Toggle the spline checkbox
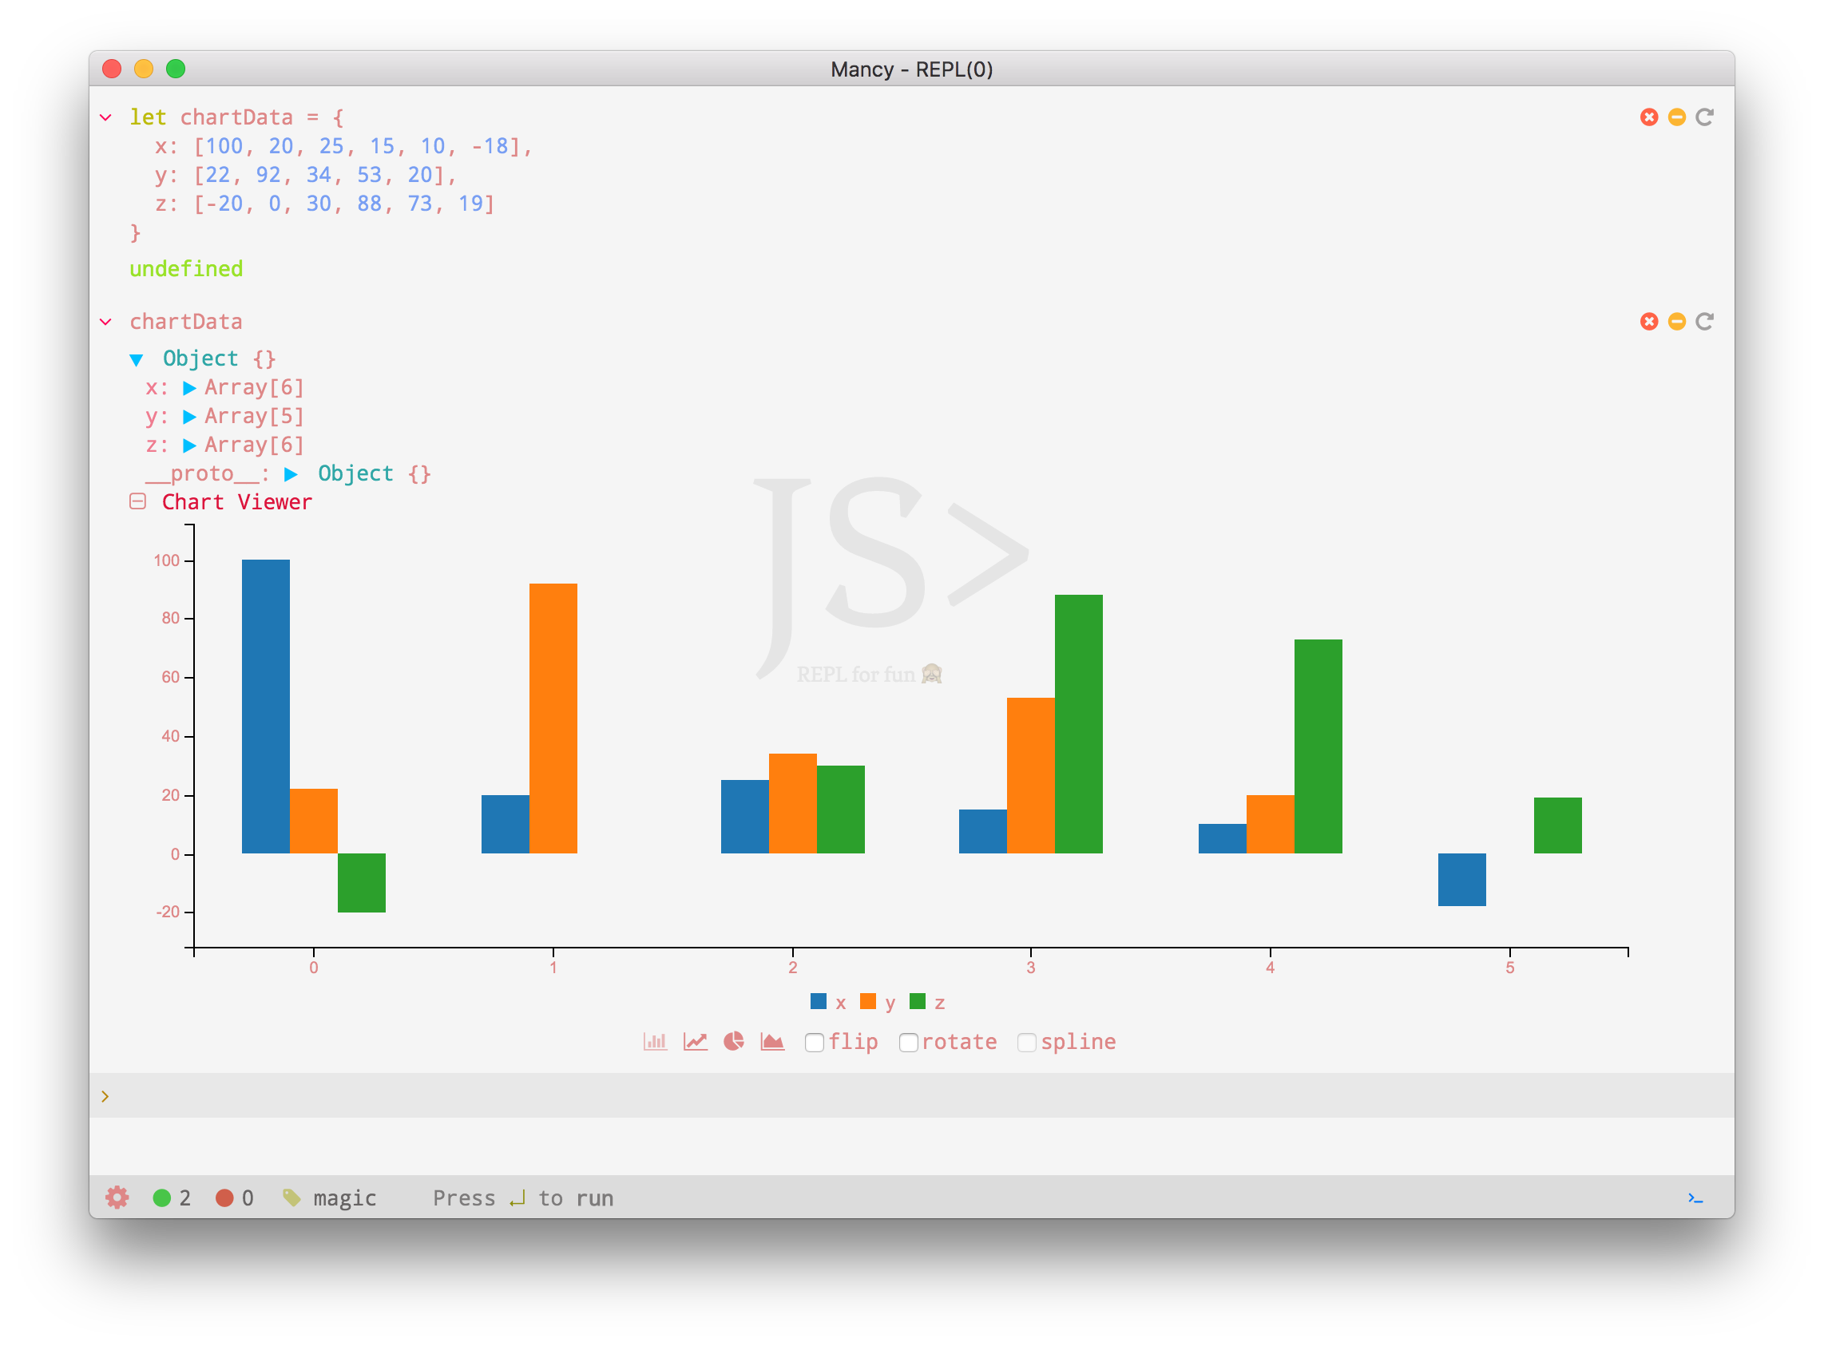The image size is (1824, 1346). click(1026, 1043)
